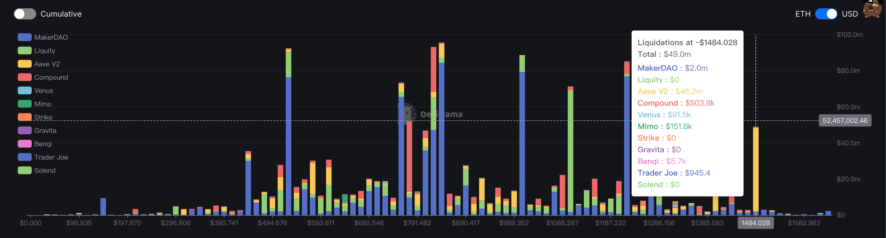The height and width of the screenshot is (238, 886).
Task: Click the $20.0m y-axis label
Action: (848, 179)
